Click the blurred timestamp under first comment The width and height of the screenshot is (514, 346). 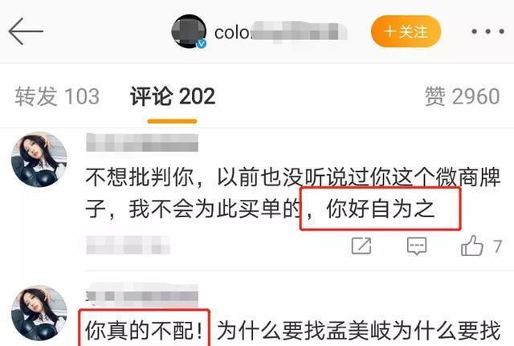tap(128, 245)
